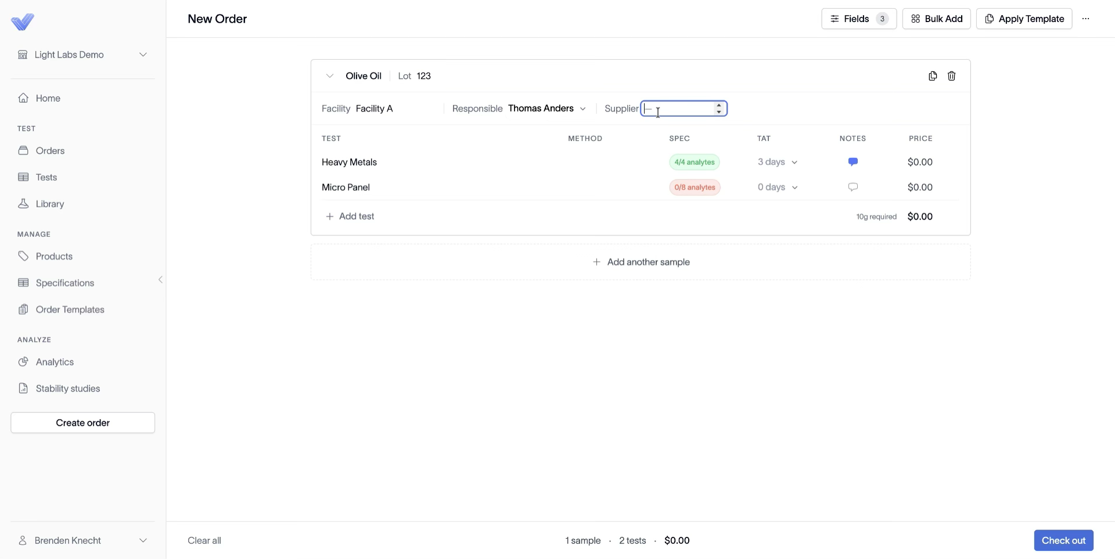Click the Light Labs checkmark logo

pos(23,22)
